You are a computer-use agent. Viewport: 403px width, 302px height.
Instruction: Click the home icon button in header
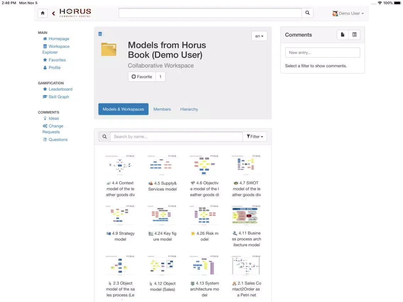43,13
